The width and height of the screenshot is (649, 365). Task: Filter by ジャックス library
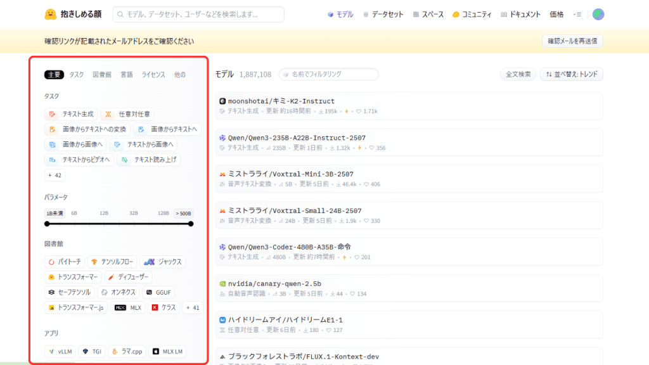[163, 262]
